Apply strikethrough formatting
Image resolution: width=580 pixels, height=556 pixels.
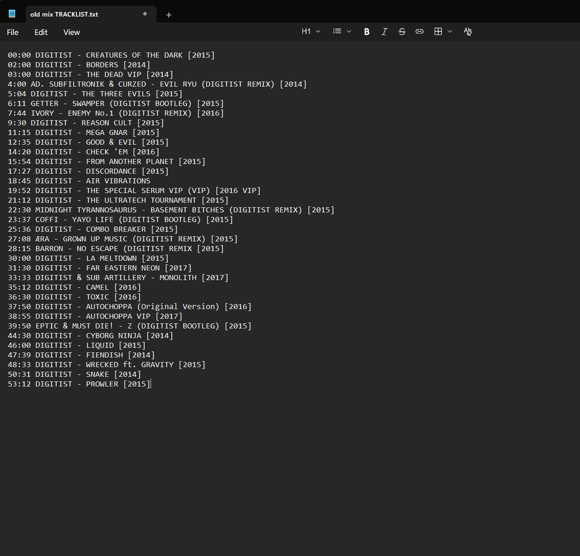click(x=402, y=31)
